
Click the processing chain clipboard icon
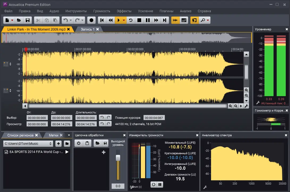(x=87, y=143)
